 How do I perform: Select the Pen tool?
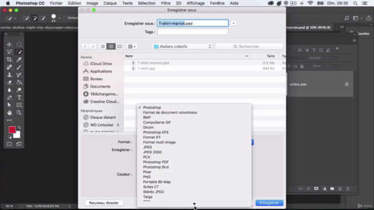click(x=9, y=97)
